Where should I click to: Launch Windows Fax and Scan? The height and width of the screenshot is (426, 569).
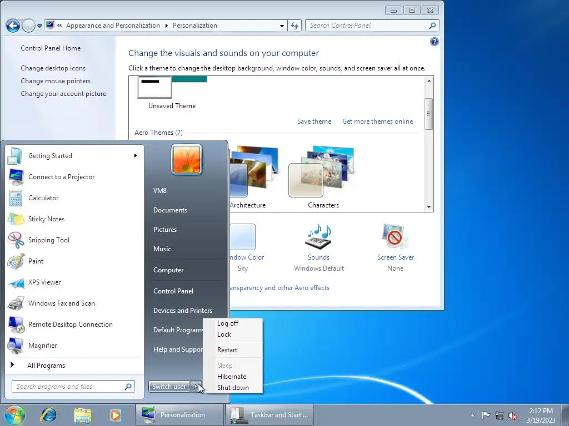pos(74,303)
